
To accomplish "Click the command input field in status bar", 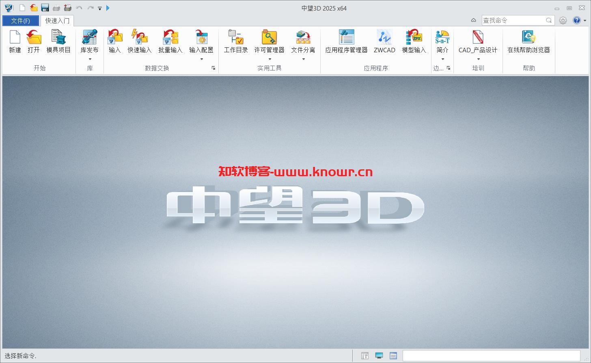I will click(x=491, y=356).
